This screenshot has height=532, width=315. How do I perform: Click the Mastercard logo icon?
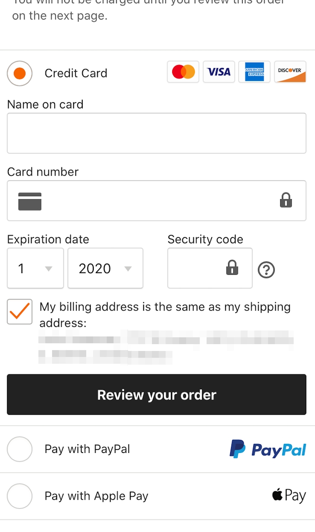[x=183, y=72]
